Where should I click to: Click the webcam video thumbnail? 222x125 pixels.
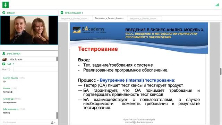29,30
